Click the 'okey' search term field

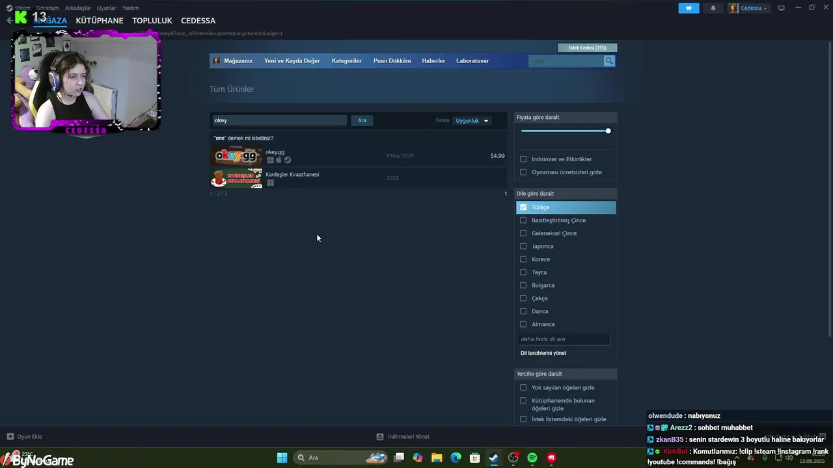click(280, 120)
